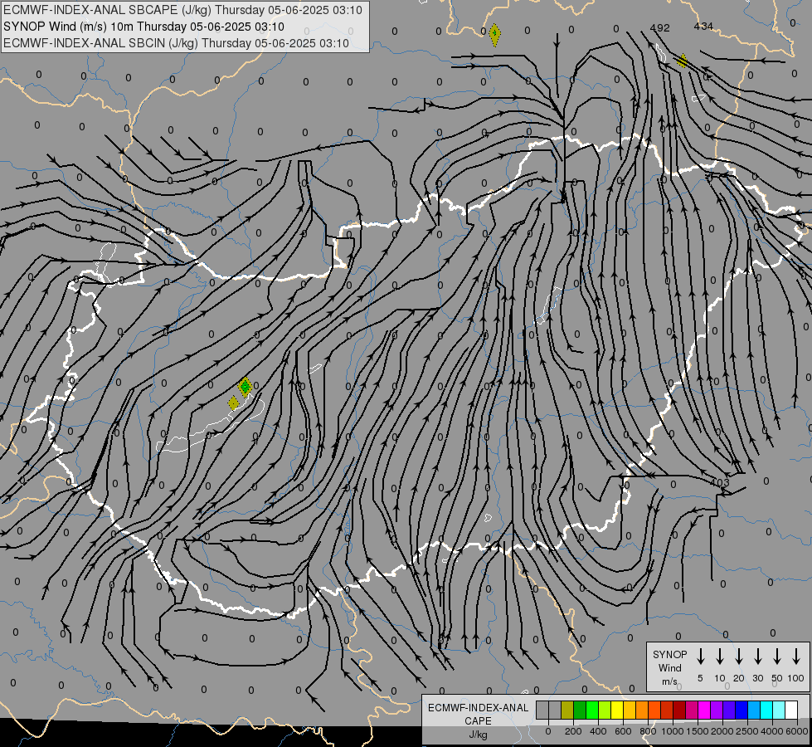Screen dimensions: 812x747
Task: Click the 600 tick label on colorbar
Action: point(623,731)
